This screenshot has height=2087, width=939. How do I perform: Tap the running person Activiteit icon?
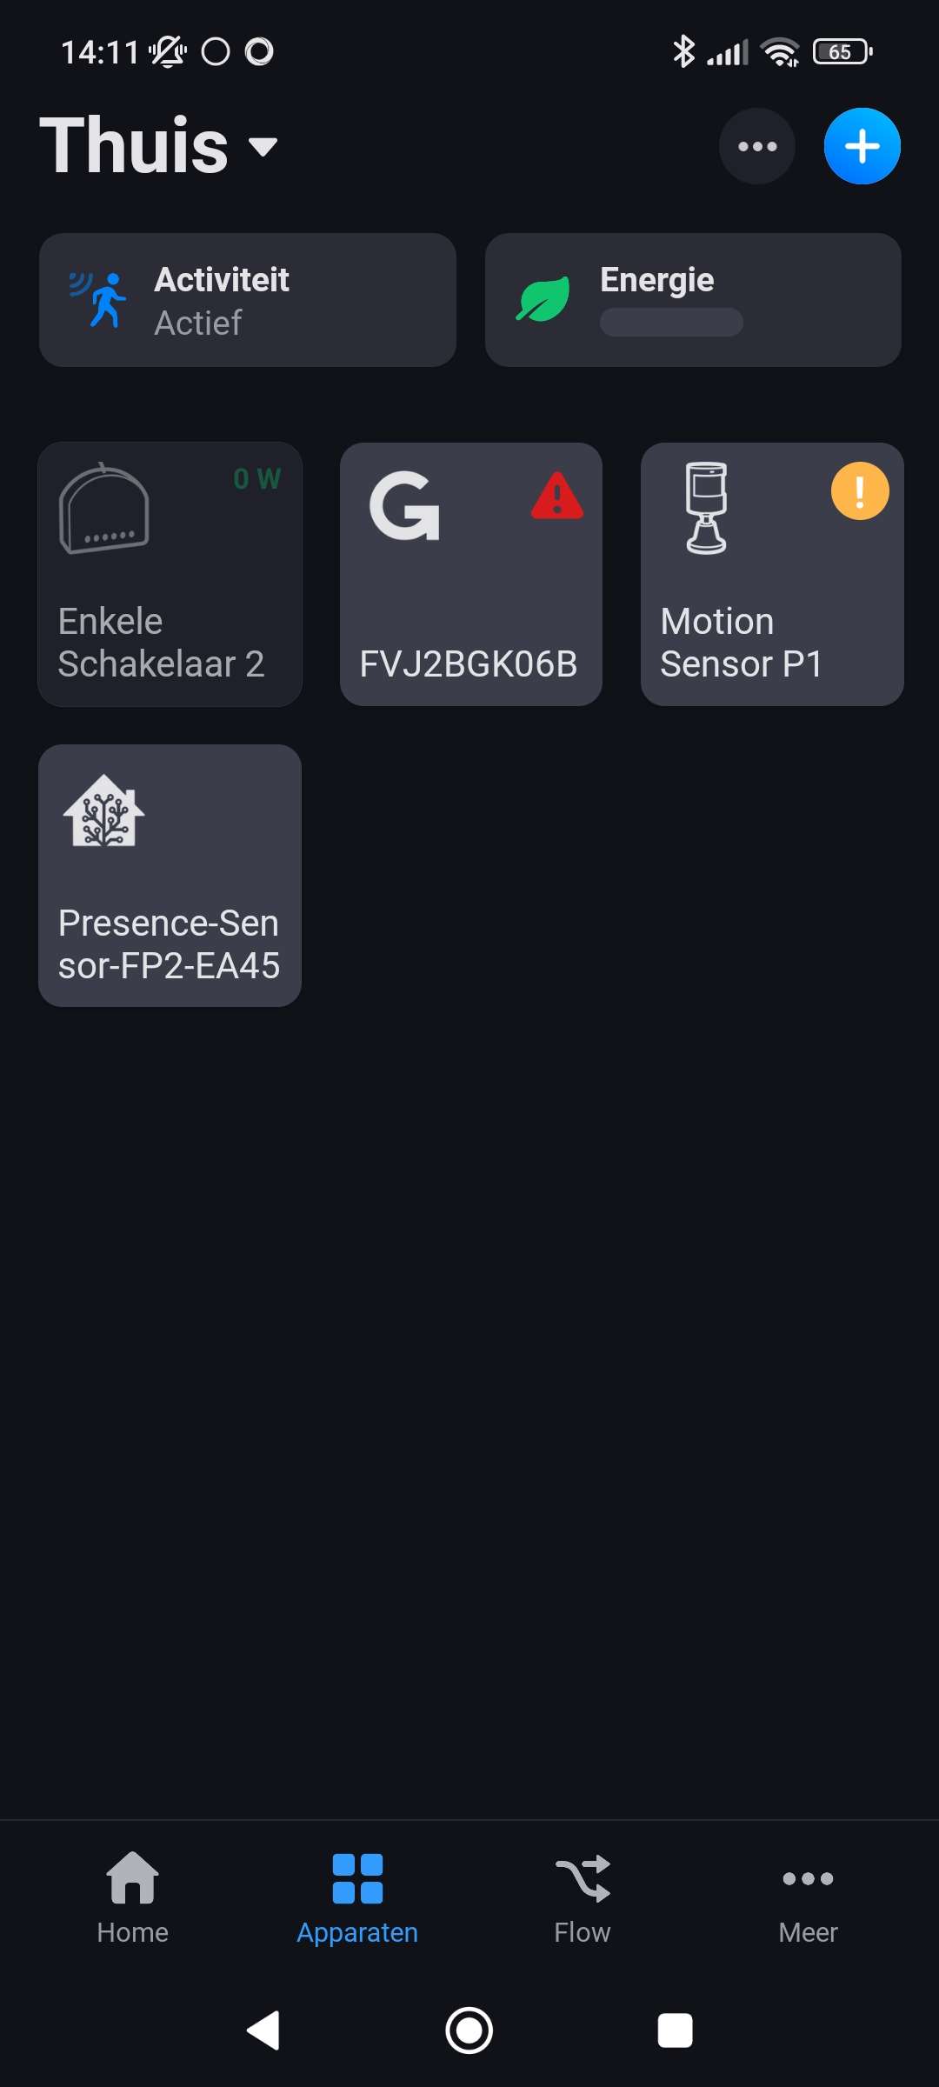(x=99, y=299)
